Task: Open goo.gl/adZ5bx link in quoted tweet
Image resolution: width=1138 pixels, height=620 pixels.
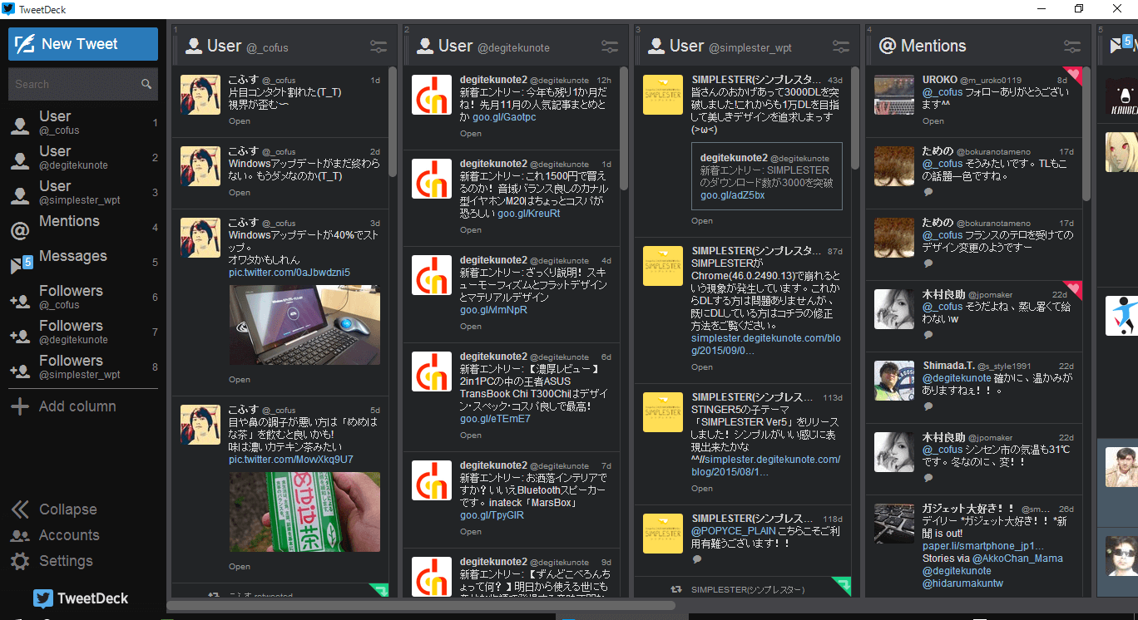Action: tap(733, 195)
